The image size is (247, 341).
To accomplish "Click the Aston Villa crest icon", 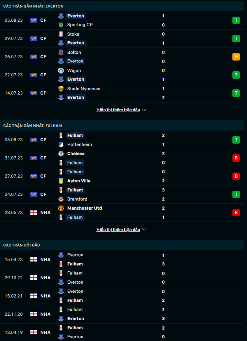I will point(61,181).
